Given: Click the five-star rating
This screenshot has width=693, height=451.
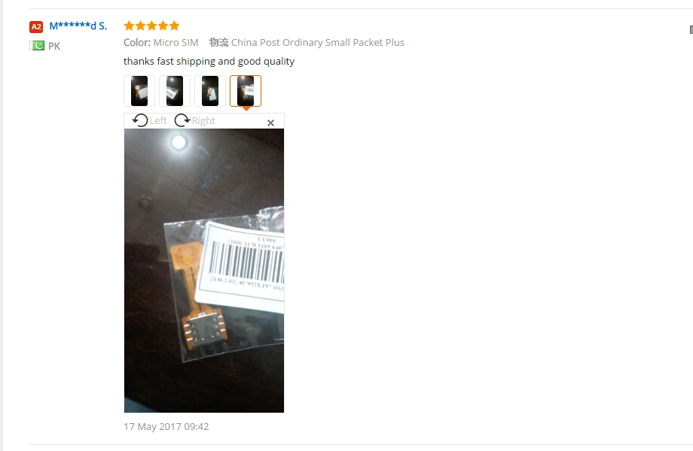Looking at the screenshot, I should (x=151, y=26).
